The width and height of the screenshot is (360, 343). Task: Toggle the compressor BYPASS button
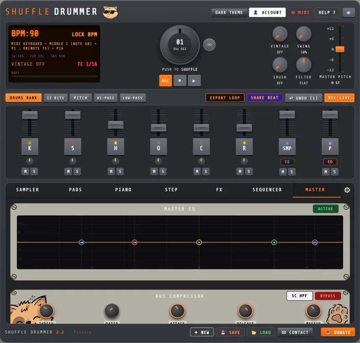click(x=328, y=296)
